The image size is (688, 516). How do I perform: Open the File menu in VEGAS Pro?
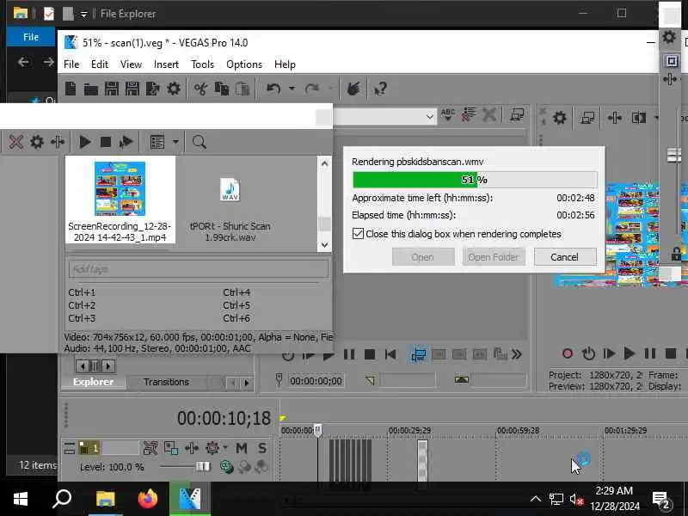click(x=71, y=64)
